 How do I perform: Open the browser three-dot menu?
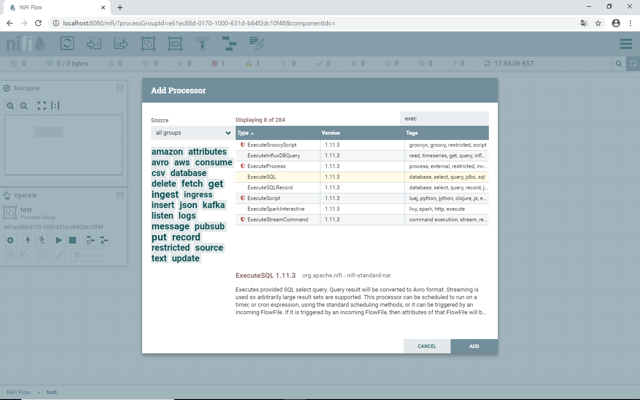pyautogui.click(x=630, y=23)
